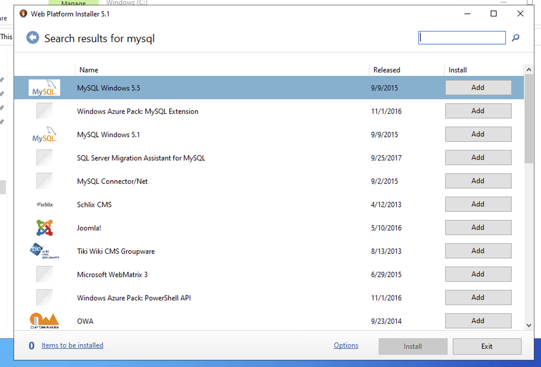Click the Exit button
The height and width of the screenshot is (367, 541).
coord(487,346)
